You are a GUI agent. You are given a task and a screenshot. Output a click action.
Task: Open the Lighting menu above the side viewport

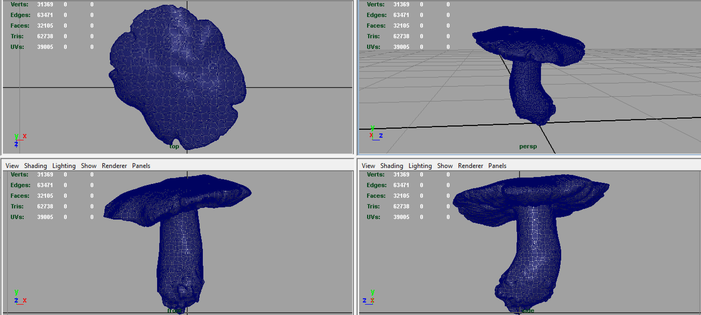[x=420, y=166]
